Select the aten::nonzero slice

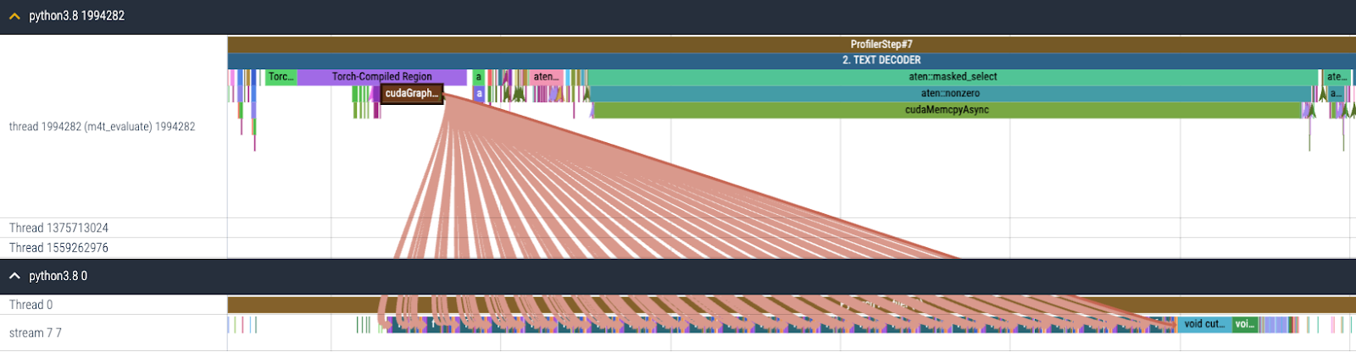tap(950, 93)
